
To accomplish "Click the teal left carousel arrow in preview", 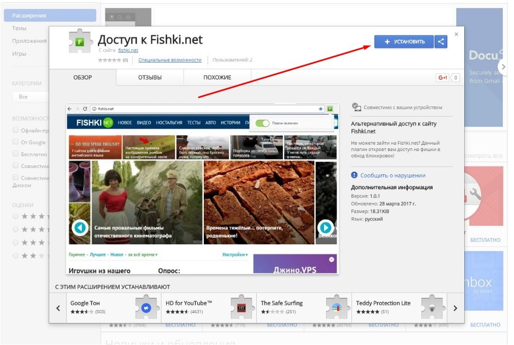I will coord(80,227).
